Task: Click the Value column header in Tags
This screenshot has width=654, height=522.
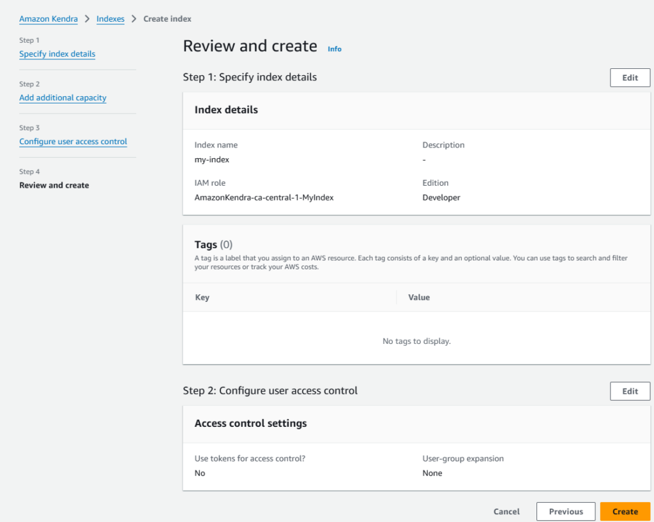Action: point(419,297)
